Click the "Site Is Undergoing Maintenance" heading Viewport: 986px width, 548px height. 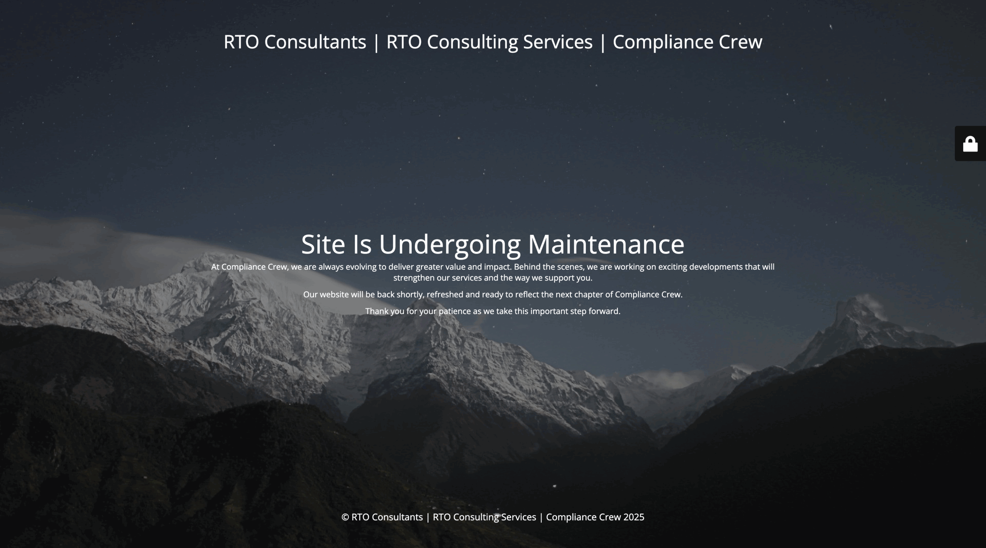493,244
